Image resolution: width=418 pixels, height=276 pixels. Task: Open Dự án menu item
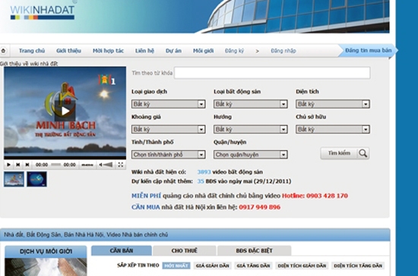pyautogui.click(x=173, y=51)
